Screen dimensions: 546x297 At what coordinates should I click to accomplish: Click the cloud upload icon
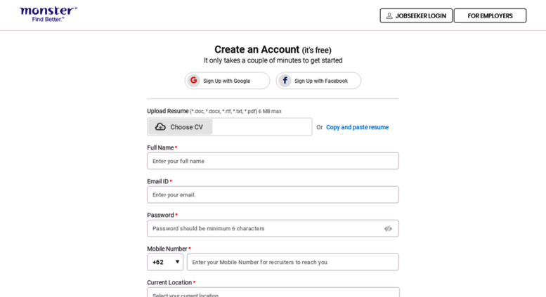(160, 126)
